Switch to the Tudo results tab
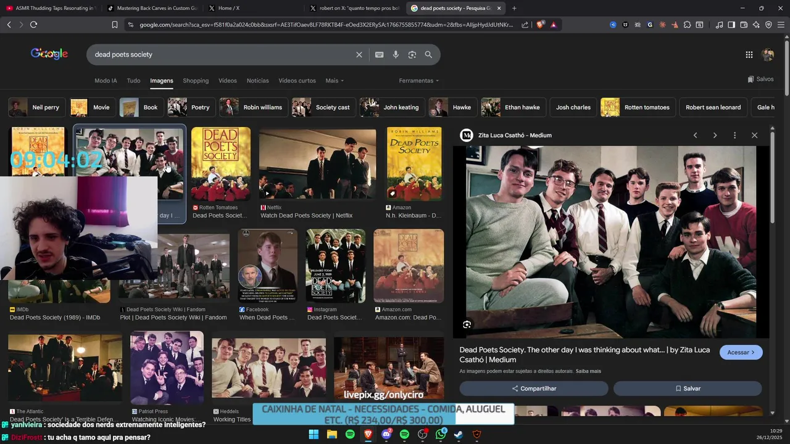790x444 pixels. [133, 81]
